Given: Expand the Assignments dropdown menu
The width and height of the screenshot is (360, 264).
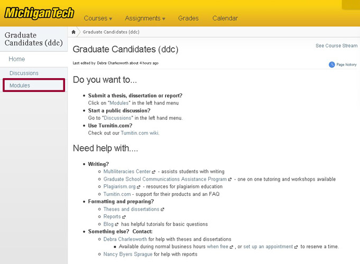Looking at the screenshot, I should (x=145, y=18).
